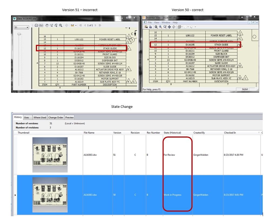Click the zoom slider handle in the left viewer
Image resolution: width=270 pixels, height=220 pixels.
[19, 34]
